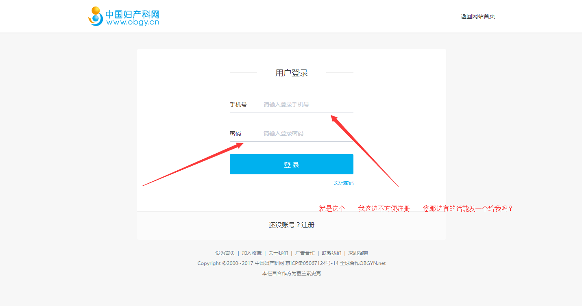Focus the 密码 input field
The image size is (582, 306).
[308, 133]
